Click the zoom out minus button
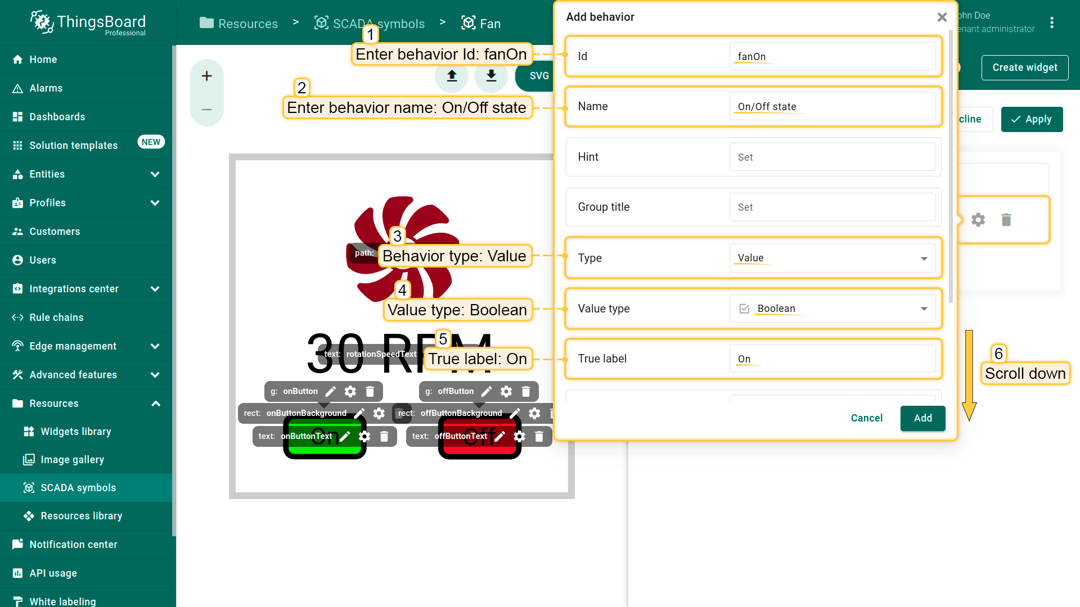Viewport: 1080px width, 607px height. click(x=207, y=110)
